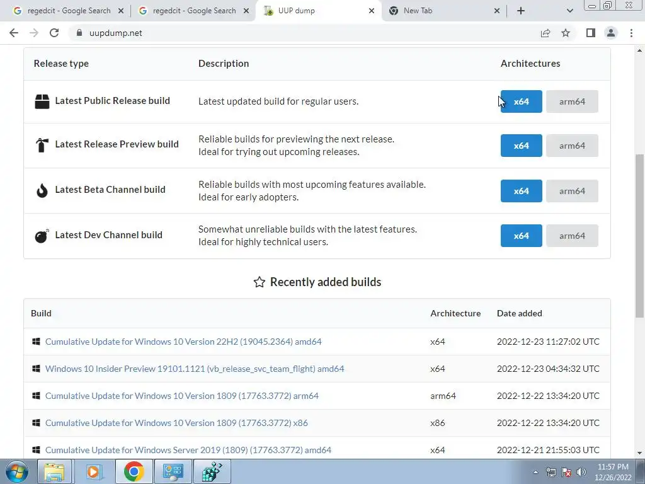Click the Recently added builds star icon
The height and width of the screenshot is (484, 645).
pyautogui.click(x=259, y=282)
